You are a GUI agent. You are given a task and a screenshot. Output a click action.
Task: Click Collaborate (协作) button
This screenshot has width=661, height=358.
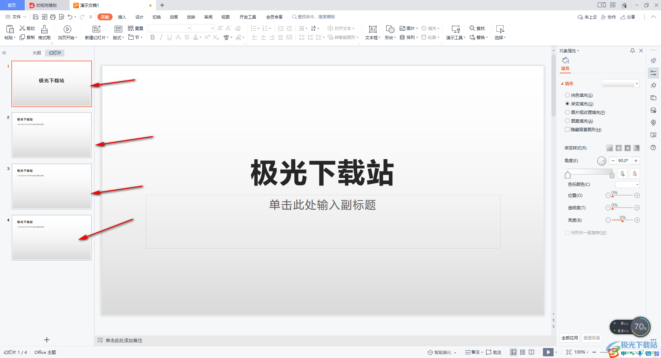(x=609, y=17)
